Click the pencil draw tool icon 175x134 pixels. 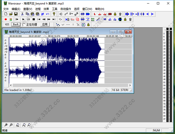98,19
